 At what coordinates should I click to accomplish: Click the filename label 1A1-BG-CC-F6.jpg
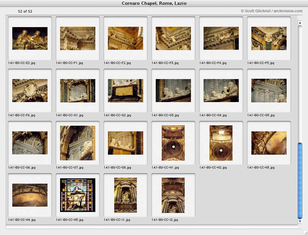(22, 115)
